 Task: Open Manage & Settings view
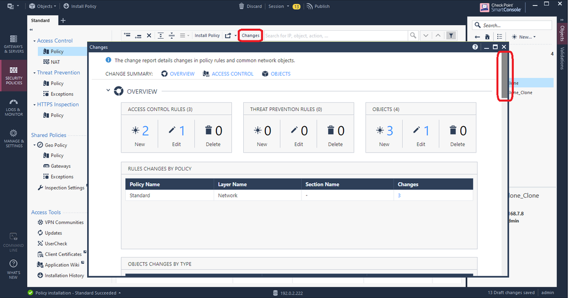point(14,139)
